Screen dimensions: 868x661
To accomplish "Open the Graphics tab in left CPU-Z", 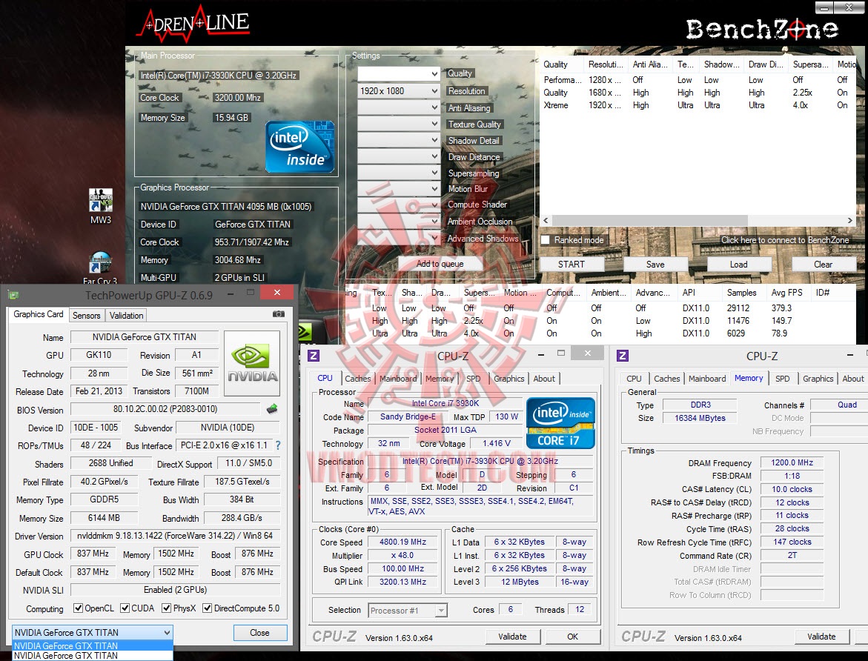I will (508, 379).
